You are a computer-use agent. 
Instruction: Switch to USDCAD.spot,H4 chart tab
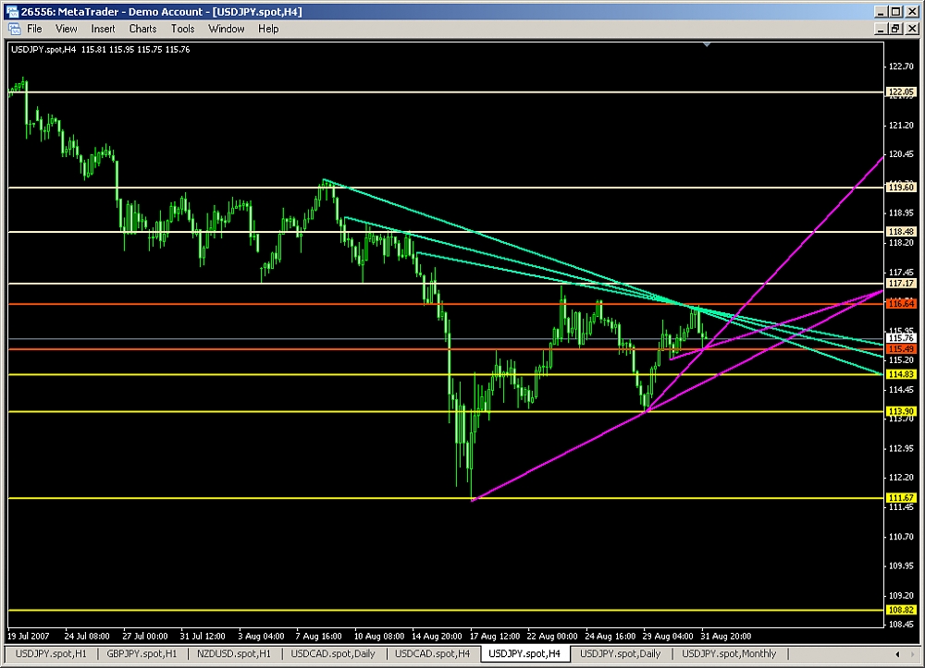point(432,653)
